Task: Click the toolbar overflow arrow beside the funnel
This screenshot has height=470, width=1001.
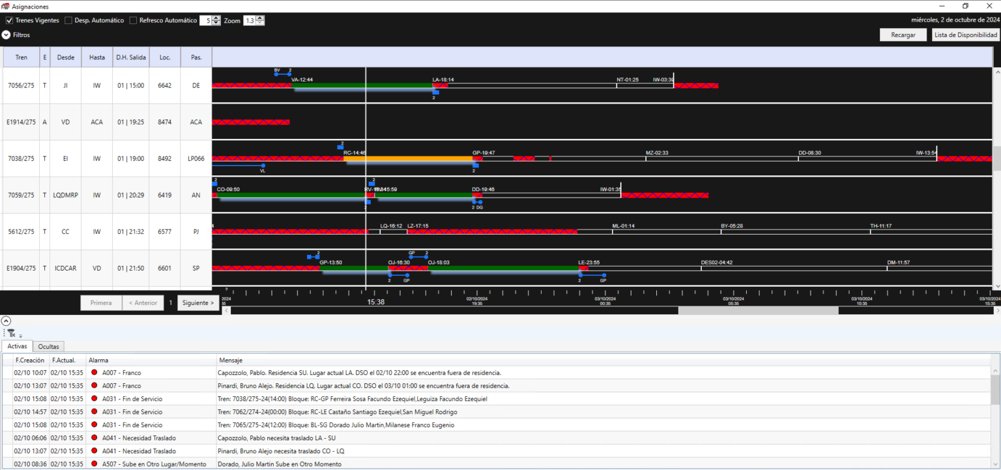Action: point(20,336)
